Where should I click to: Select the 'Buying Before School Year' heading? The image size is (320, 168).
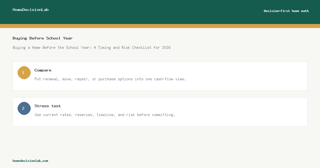[43, 38]
